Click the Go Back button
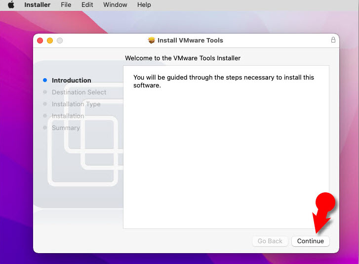The height and width of the screenshot is (264, 359). click(270, 241)
